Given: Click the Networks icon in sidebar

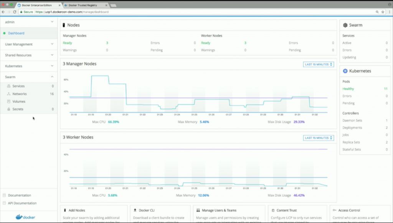Looking at the screenshot, I should (9, 94).
